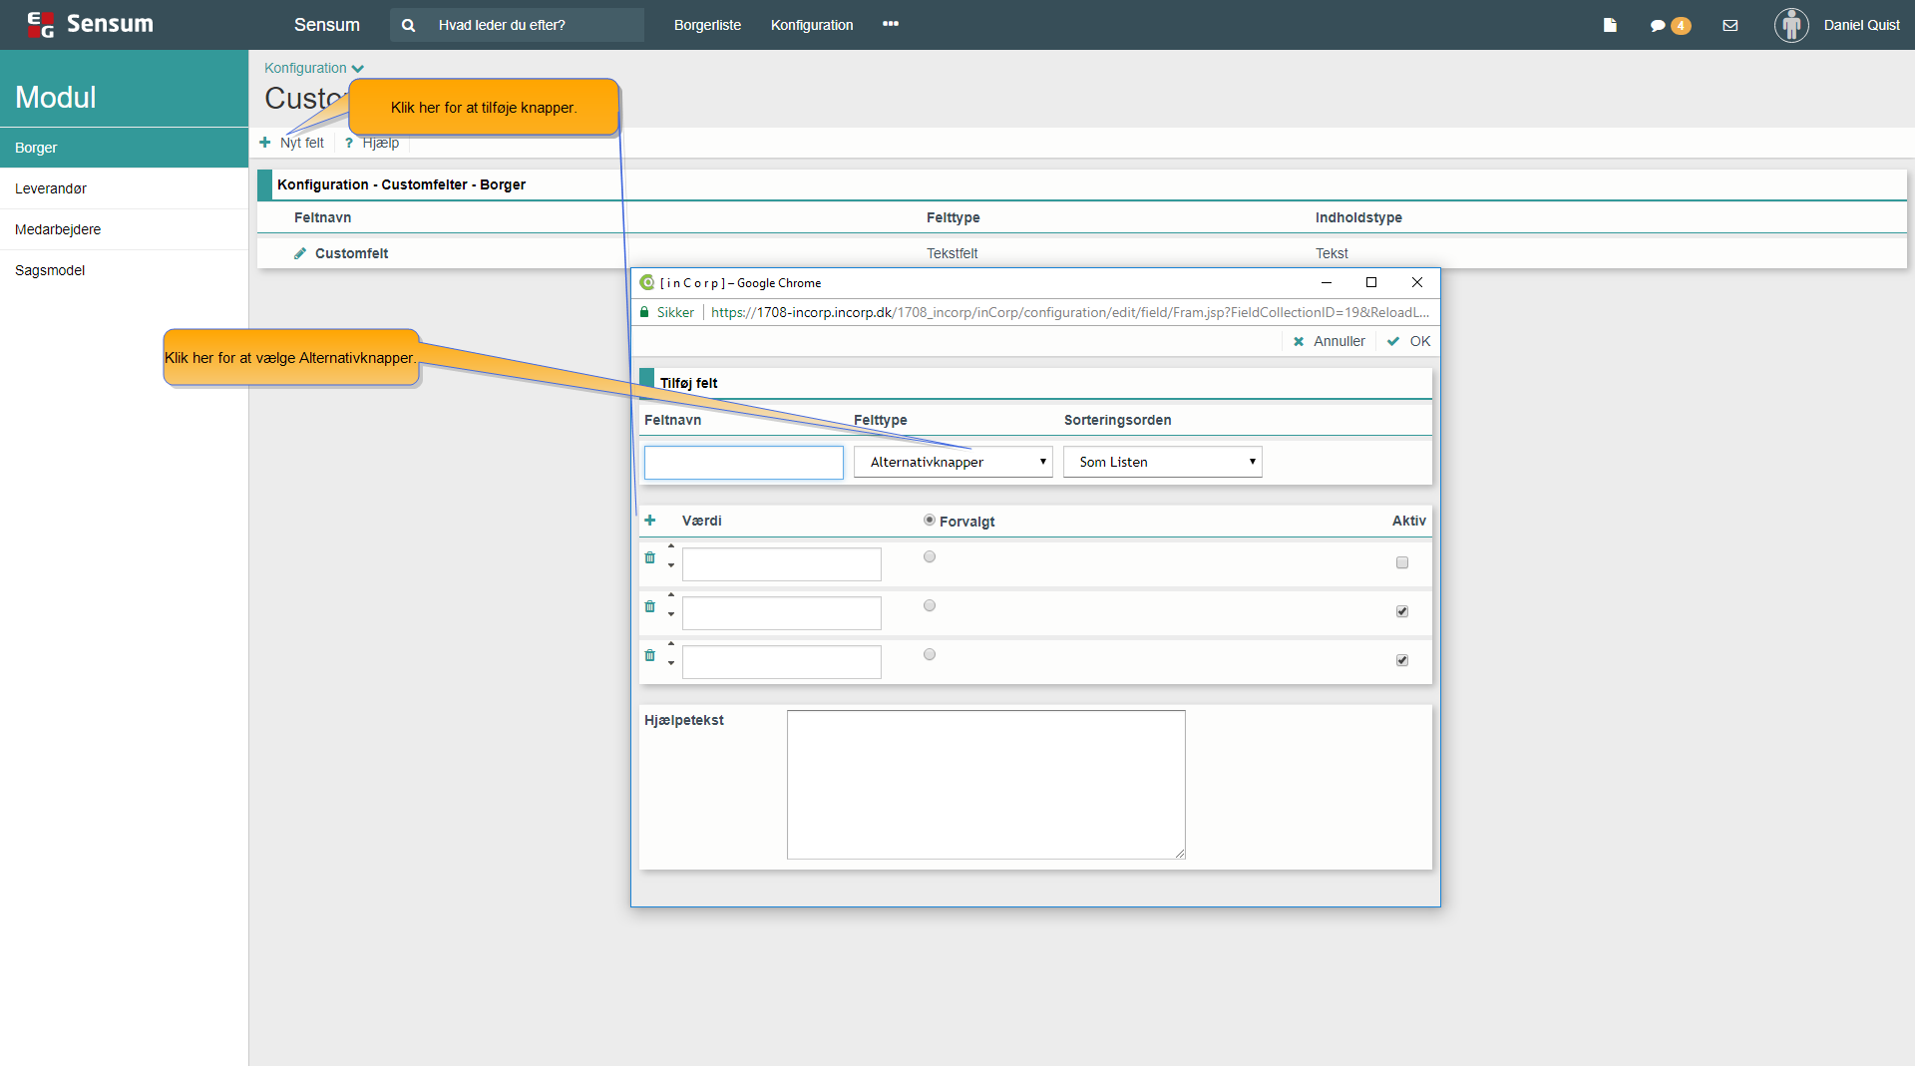Open Borgerliste in the top navigation
1915x1066 pixels.
(x=707, y=25)
